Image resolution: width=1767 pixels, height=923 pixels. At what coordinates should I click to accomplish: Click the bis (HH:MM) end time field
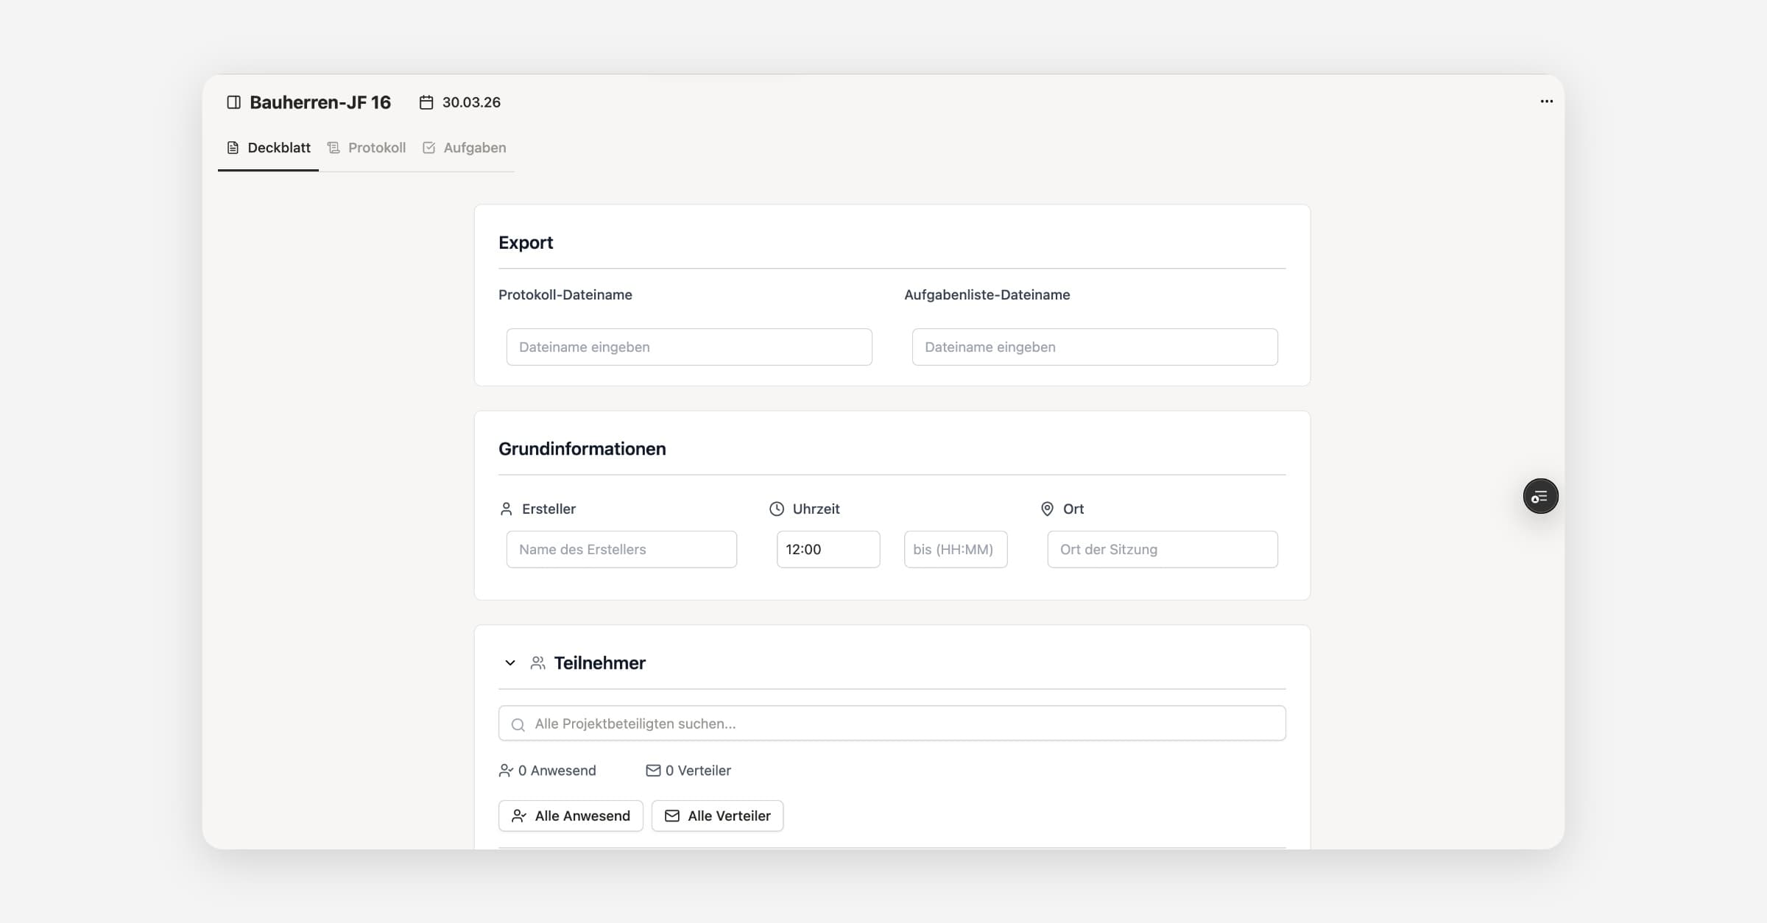(x=956, y=549)
